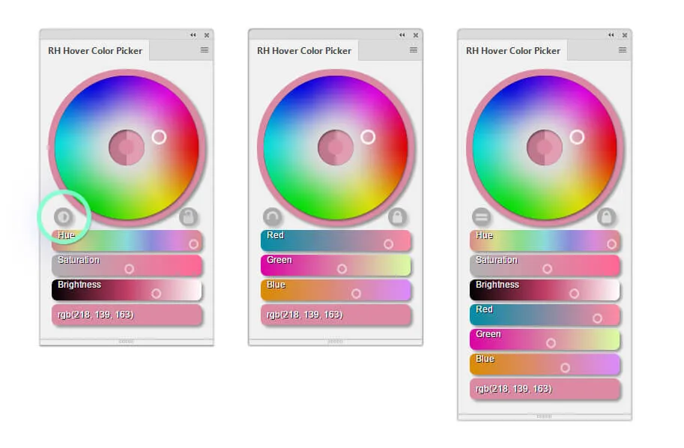684x448 pixels.
Task: Click the center color preview in right wheel
Action: 545,148
